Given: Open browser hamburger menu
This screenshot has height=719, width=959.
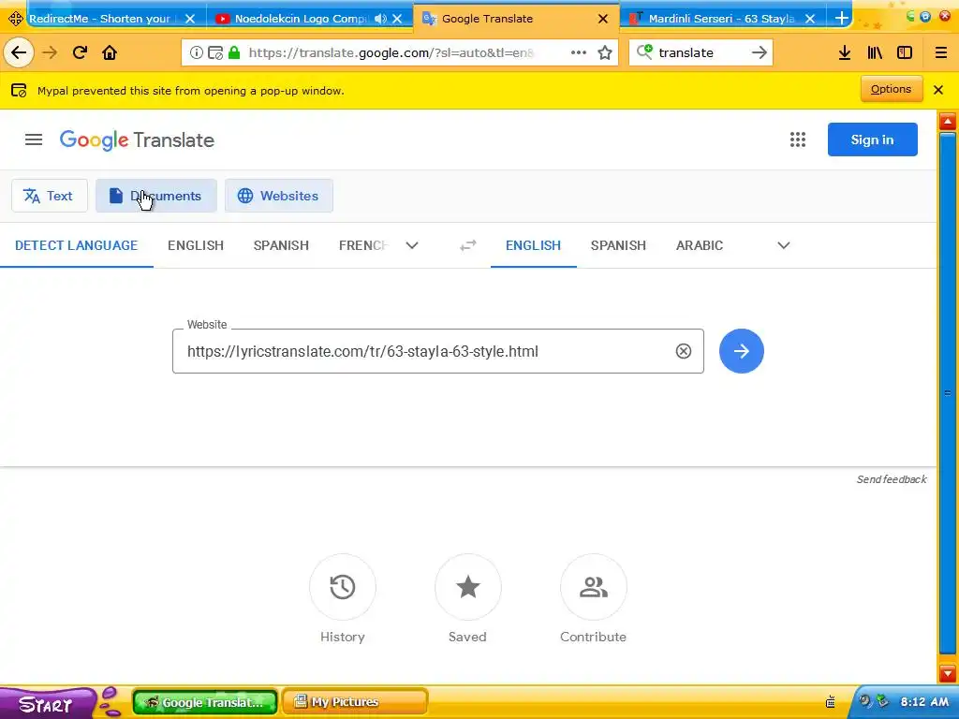Looking at the screenshot, I should (940, 52).
